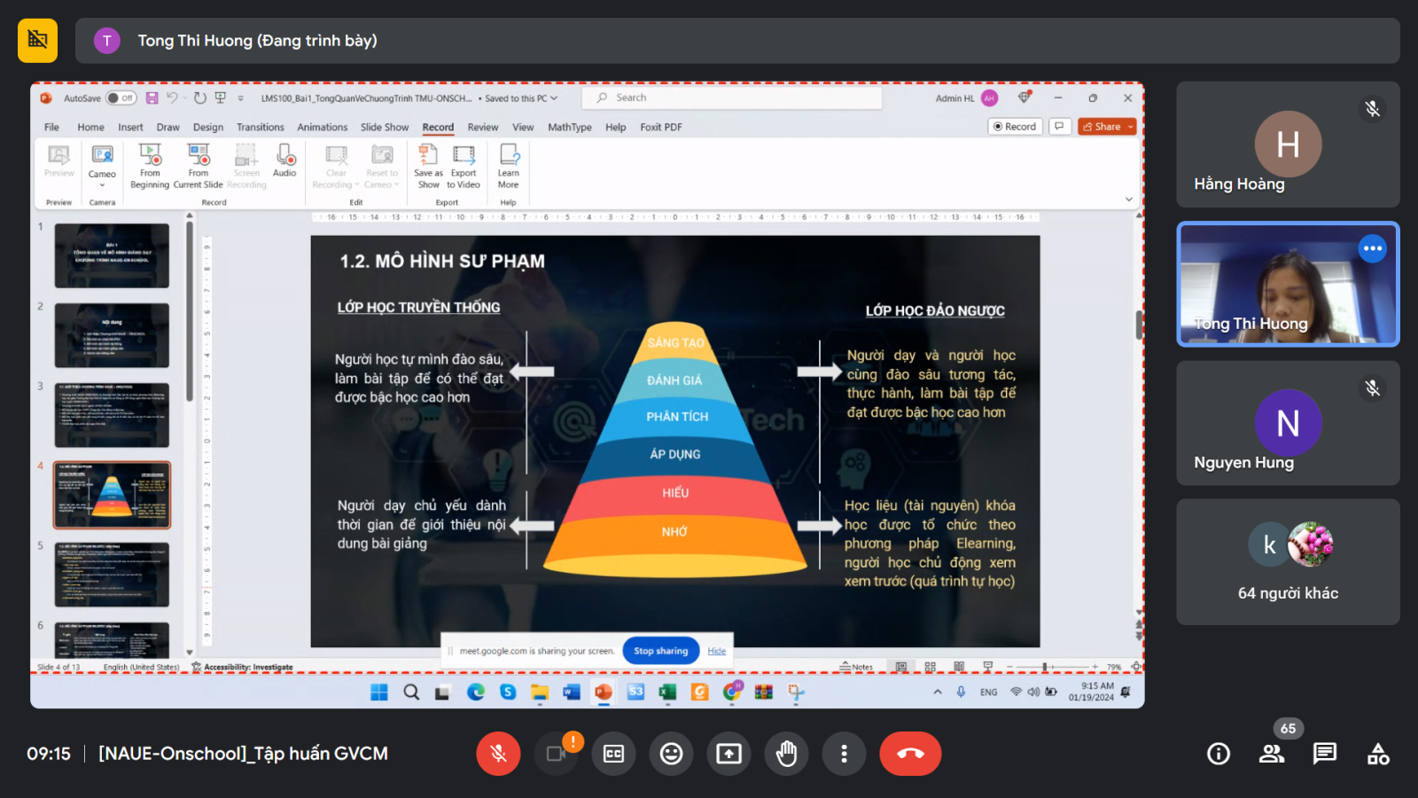Expand Customize Quick Access Toolbar arrow
Image resolution: width=1418 pixels, height=798 pixels.
coord(241,98)
